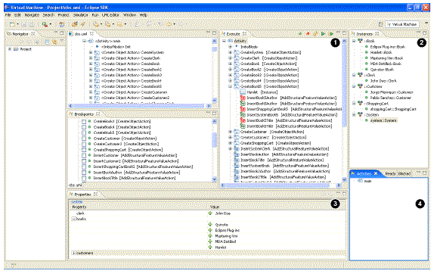
Task: Collapse the books property in Properties
Action: tap(73, 219)
